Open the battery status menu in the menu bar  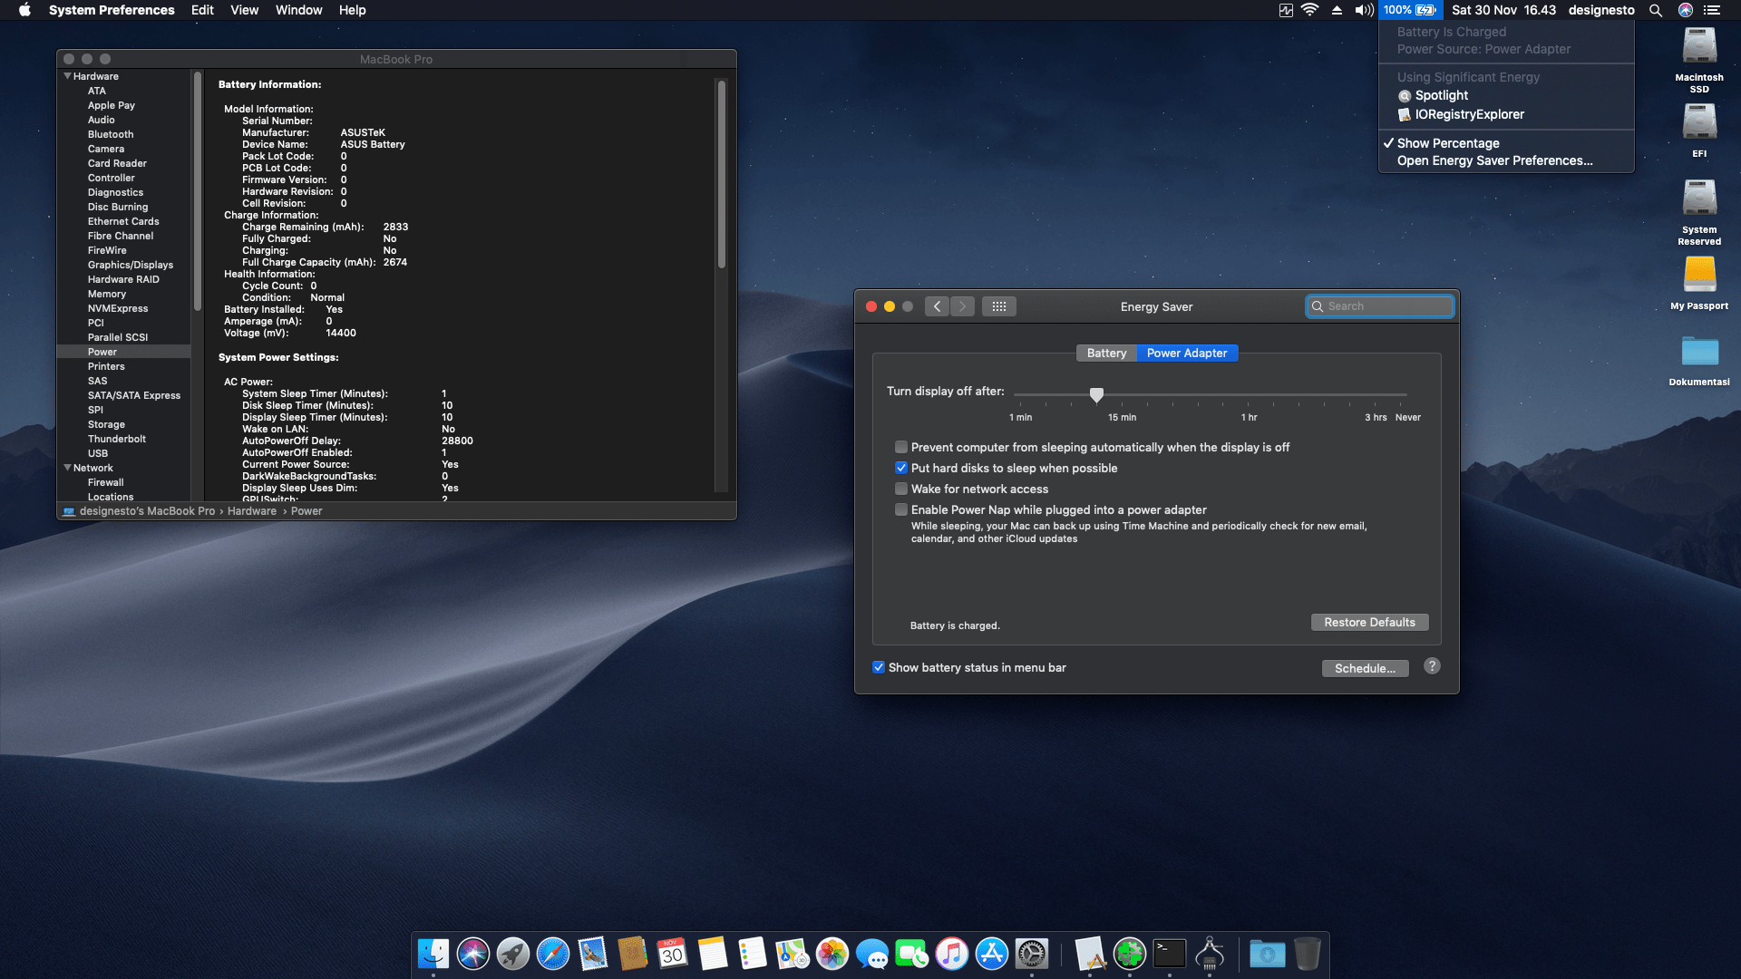[1408, 10]
